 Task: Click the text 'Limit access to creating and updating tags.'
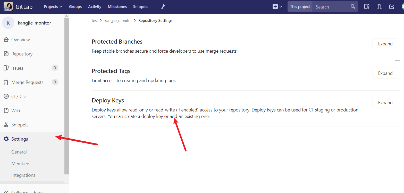134,81
